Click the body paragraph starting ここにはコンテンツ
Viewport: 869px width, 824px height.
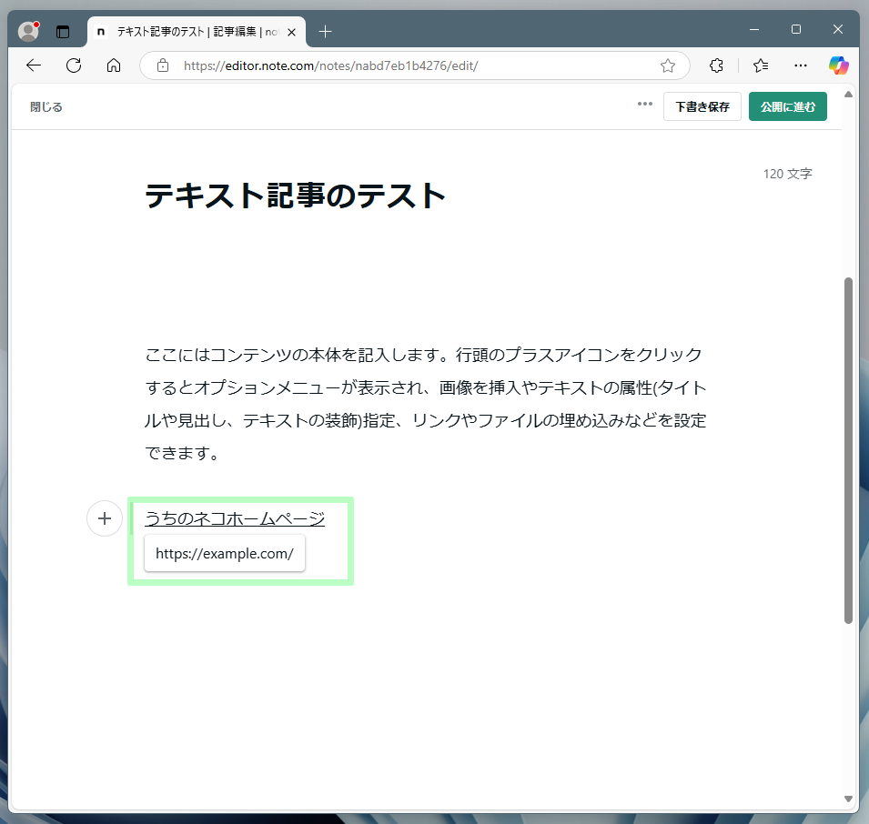[426, 404]
